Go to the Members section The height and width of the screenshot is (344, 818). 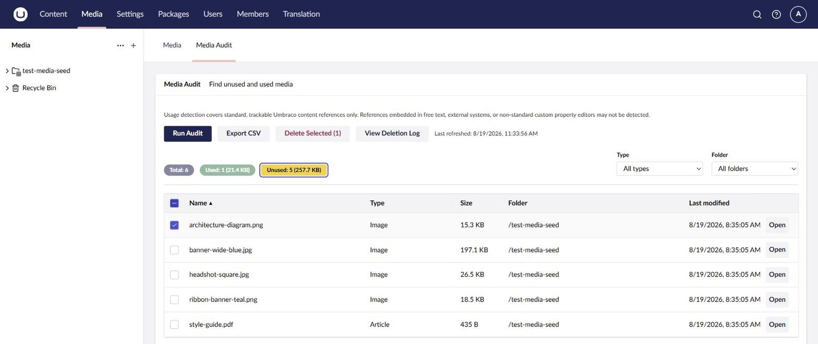[x=253, y=14]
